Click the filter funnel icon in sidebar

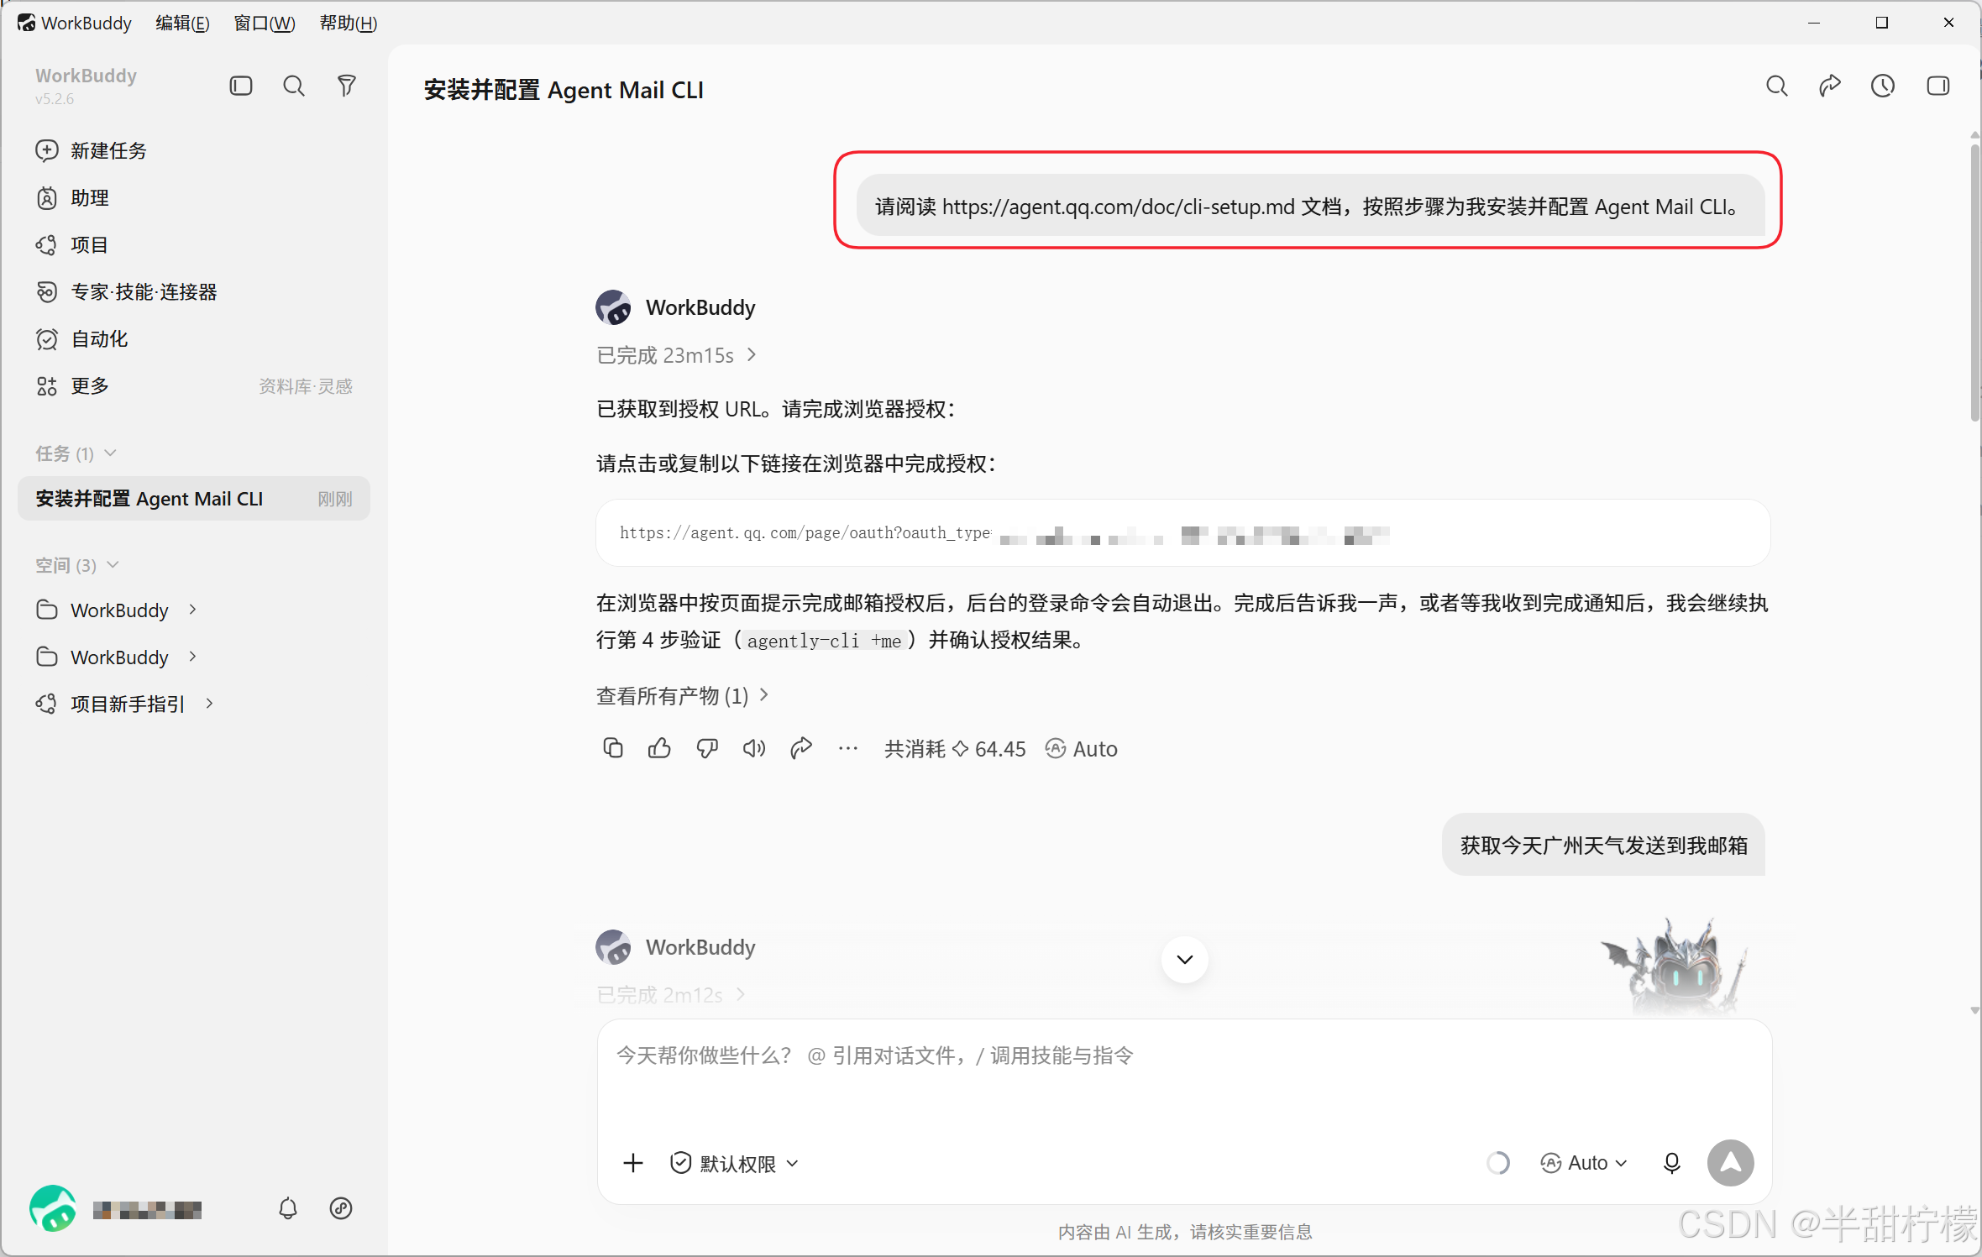(x=346, y=86)
